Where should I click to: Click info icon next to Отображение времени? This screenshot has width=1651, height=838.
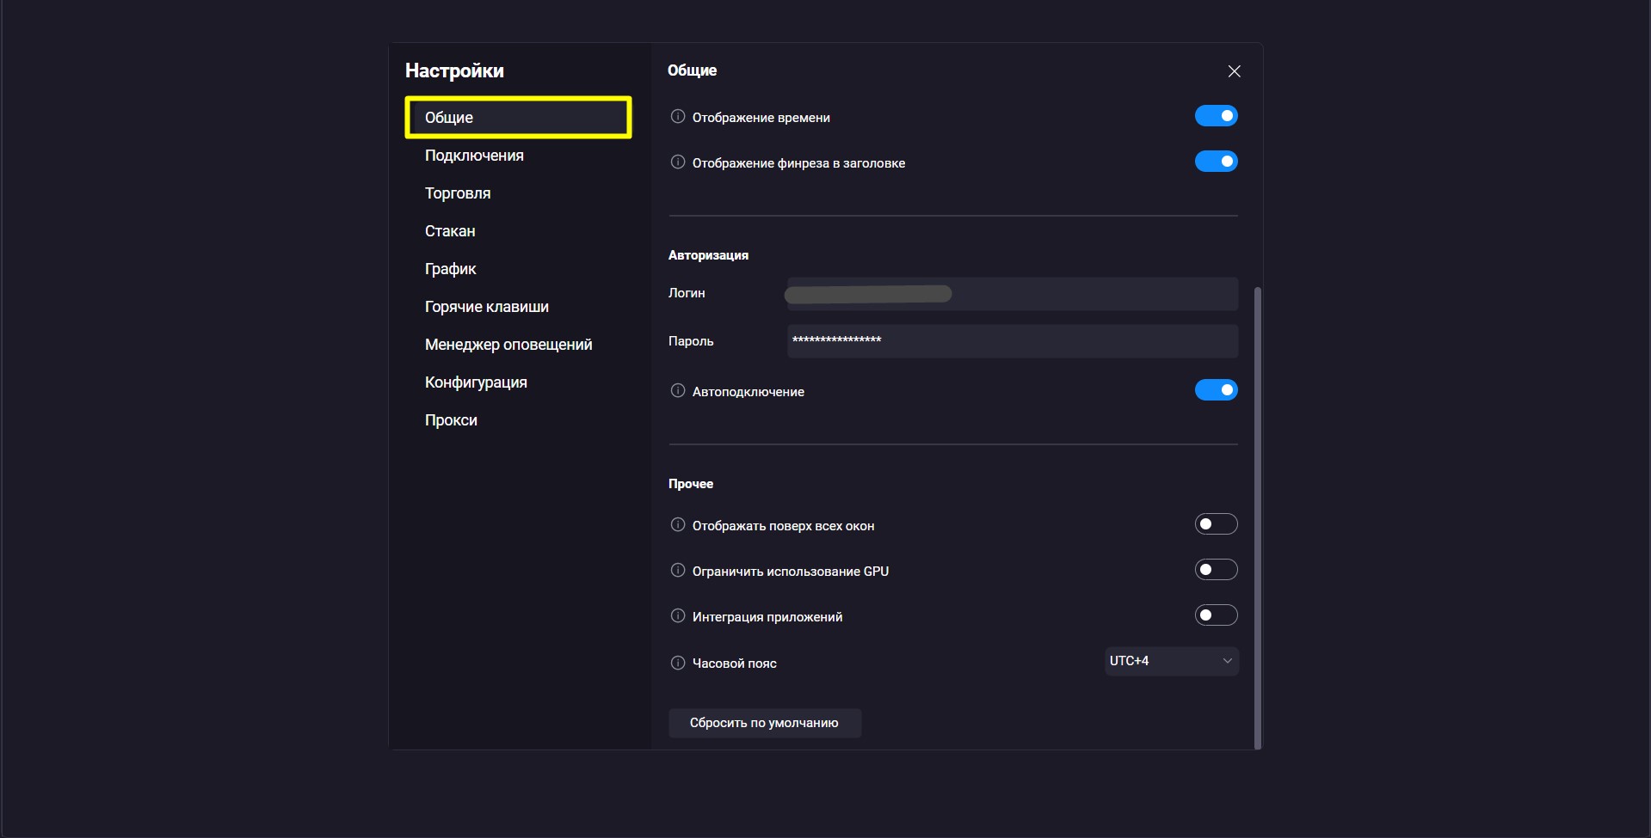(x=678, y=117)
